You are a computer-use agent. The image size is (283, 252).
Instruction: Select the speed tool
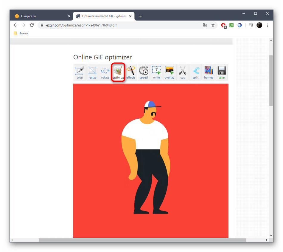(x=144, y=72)
